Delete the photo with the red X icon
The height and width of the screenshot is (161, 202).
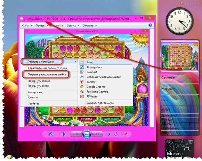click(x=126, y=134)
